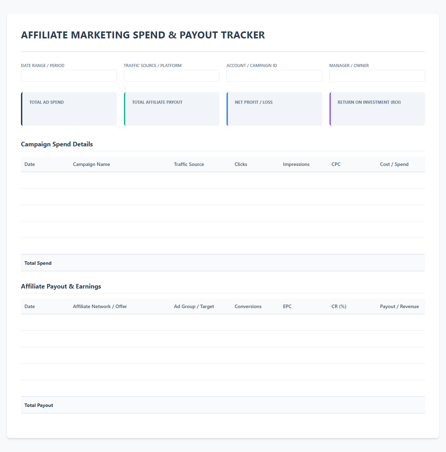Click the page title 'Affiliate Marketing Spend & Payout Tracker'
Viewport: 446px width, 452px height.
point(143,35)
